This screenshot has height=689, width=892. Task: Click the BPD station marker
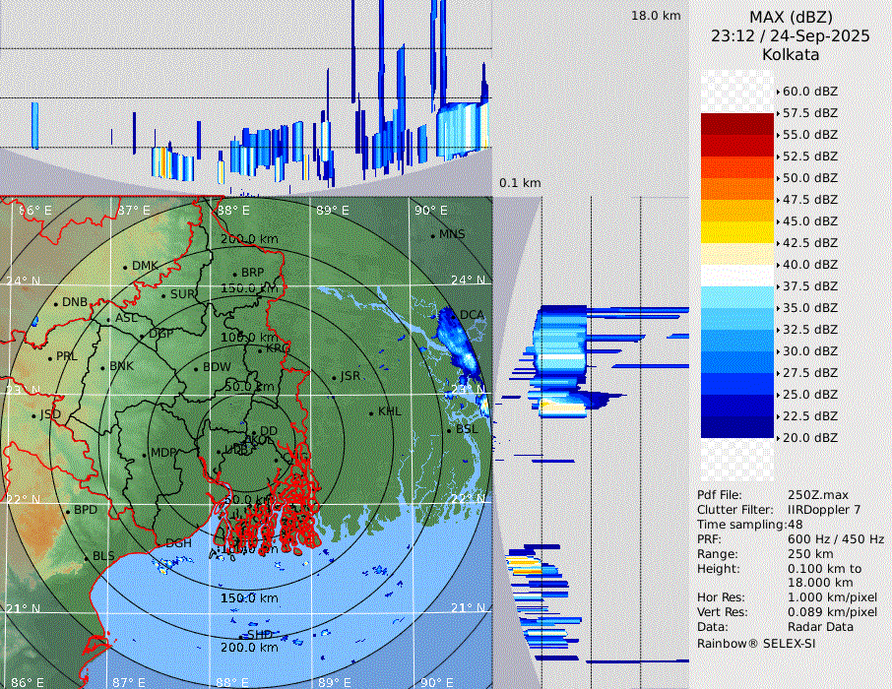click(67, 511)
